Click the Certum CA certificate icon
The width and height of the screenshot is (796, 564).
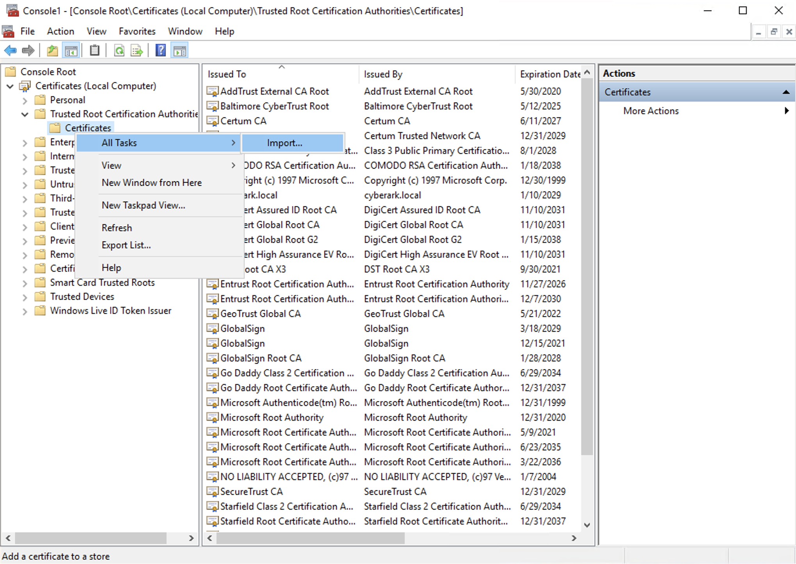pyautogui.click(x=212, y=121)
